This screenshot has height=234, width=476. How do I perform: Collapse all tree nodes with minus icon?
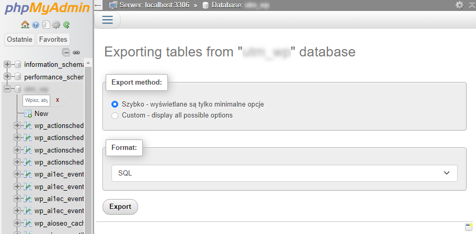[x=66, y=52]
